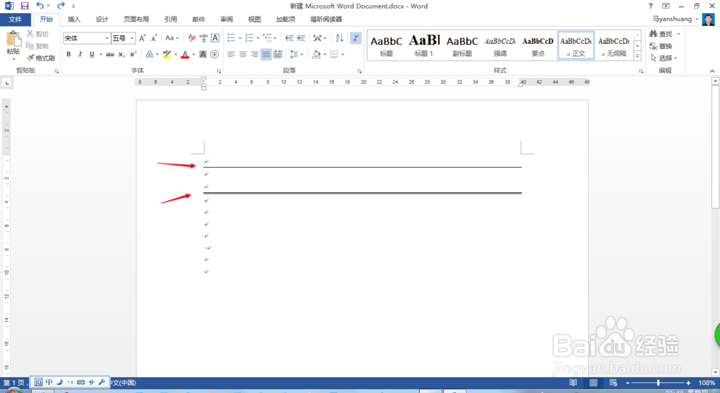Switch to the 审阅 tab
The image size is (720, 393).
[226, 19]
